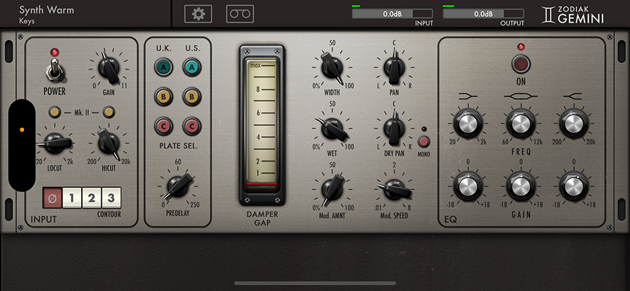
Task: Choose U.S. plate C
Action: tap(192, 125)
